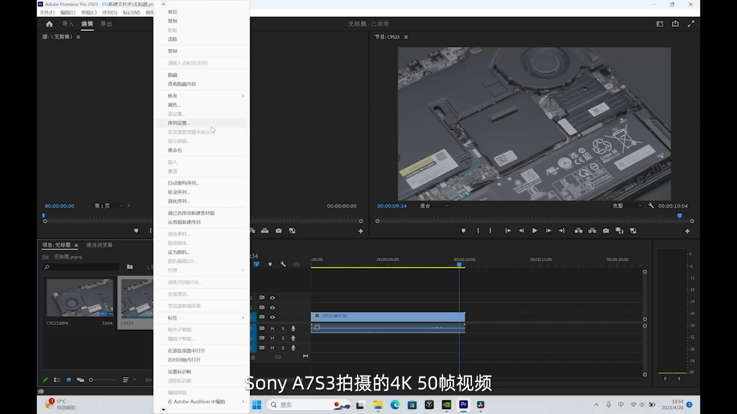
Task: Adjust Project panel thumbnail zoom slider
Action: click(102, 379)
